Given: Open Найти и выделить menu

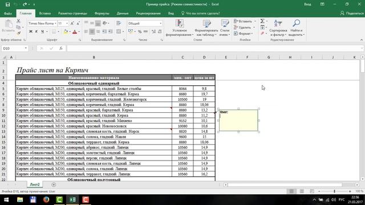Looking at the screenshot, I should [x=297, y=28].
